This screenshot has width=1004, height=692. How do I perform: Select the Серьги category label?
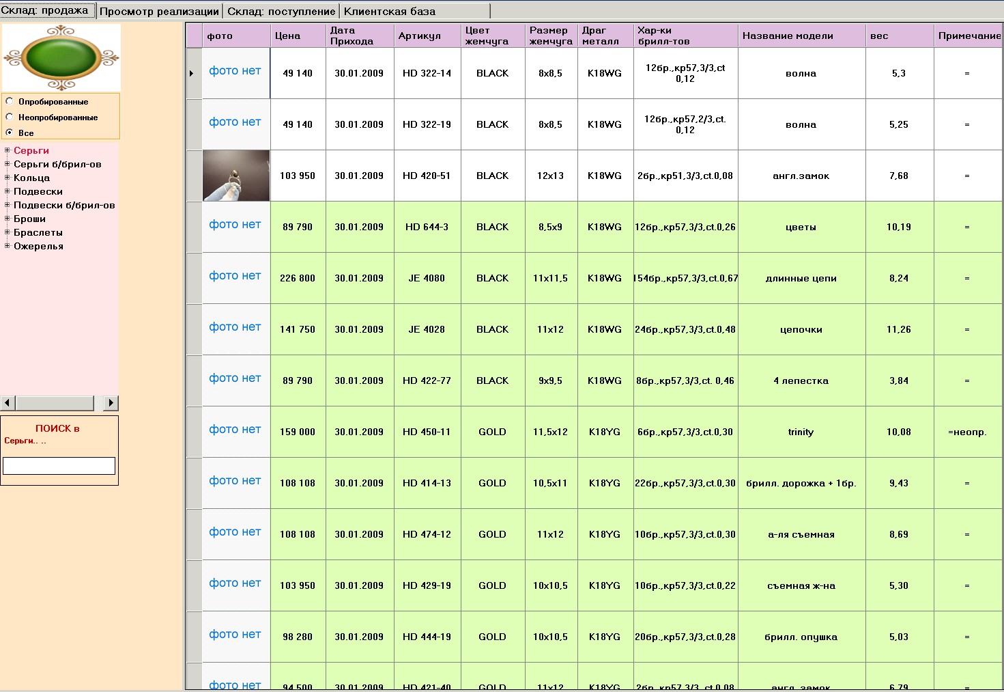click(31, 150)
